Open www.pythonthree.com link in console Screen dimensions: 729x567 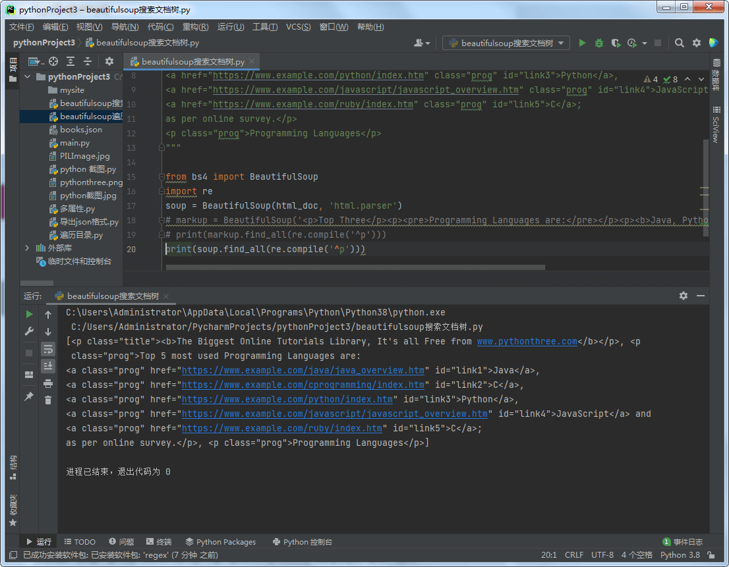click(527, 342)
